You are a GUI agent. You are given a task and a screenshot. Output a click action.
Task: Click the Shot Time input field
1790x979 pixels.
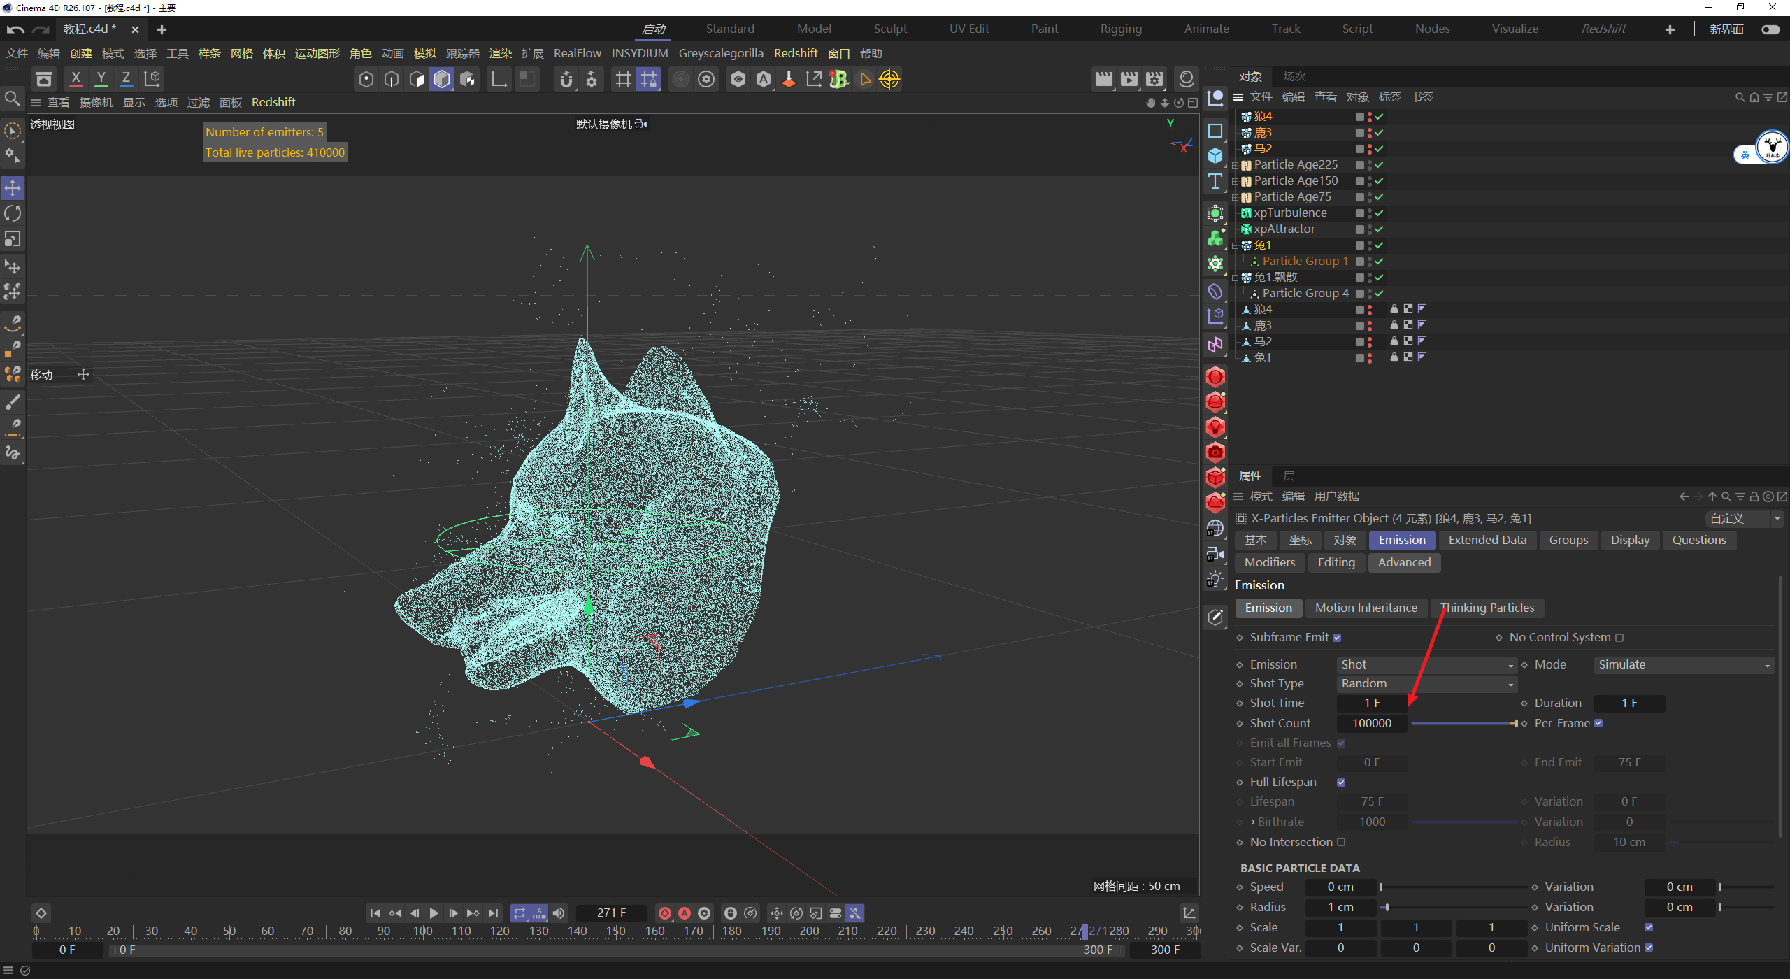[x=1371, y=703]
